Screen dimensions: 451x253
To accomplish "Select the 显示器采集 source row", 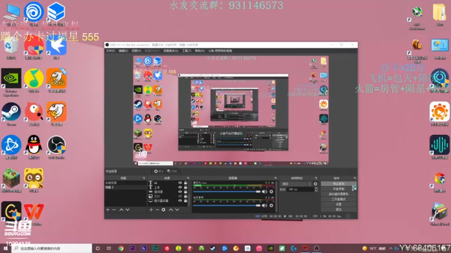I will 169,201.
